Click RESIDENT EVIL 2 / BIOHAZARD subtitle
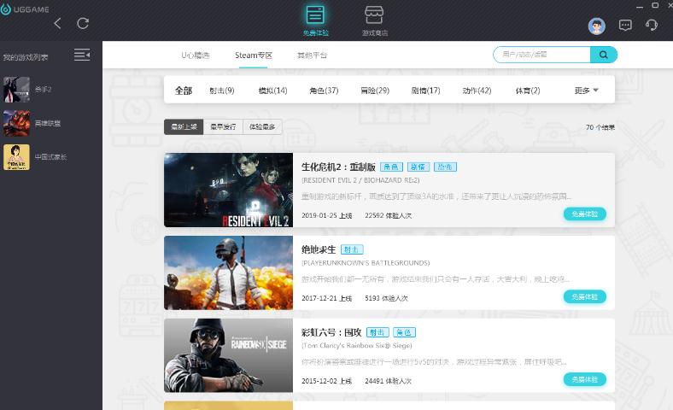Viewport: 673px width, 410px height. (x=360, y=180)
